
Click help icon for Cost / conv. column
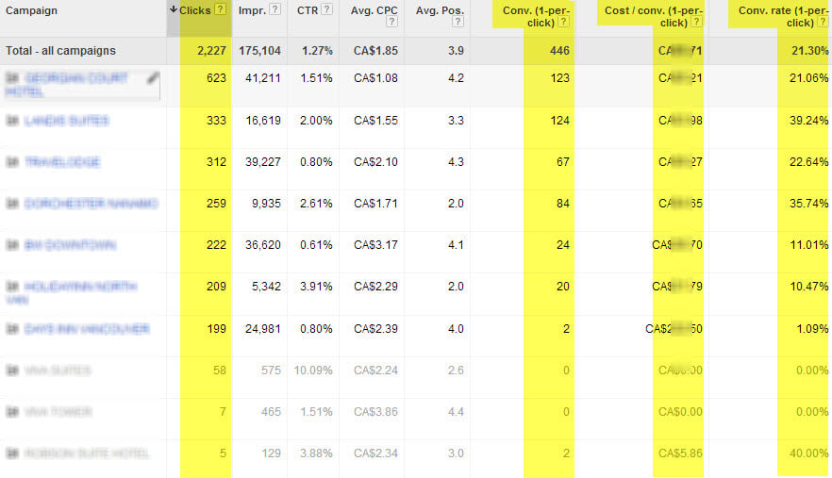point(695,22)
